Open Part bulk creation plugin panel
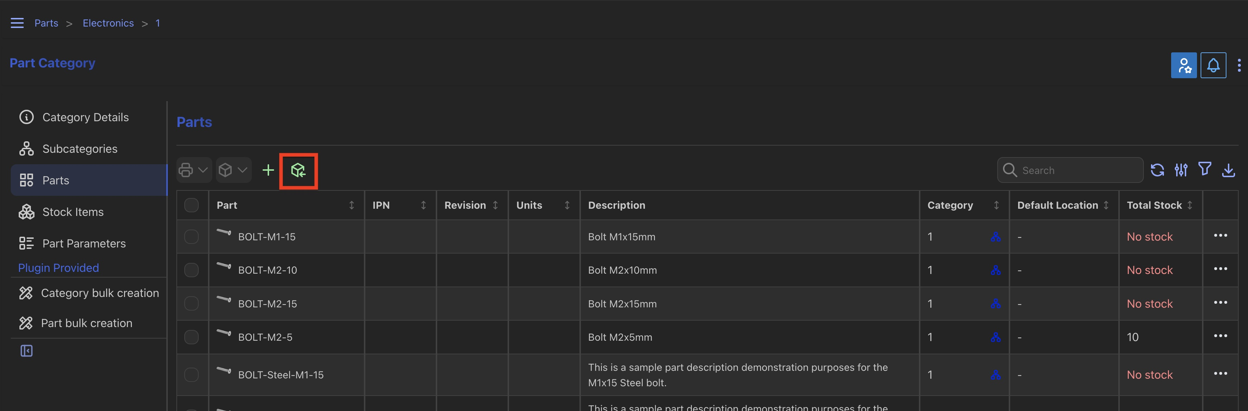Screen dimensions: 1248x411 86,323
